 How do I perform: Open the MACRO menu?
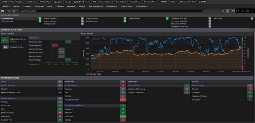[x=17, y=6]
